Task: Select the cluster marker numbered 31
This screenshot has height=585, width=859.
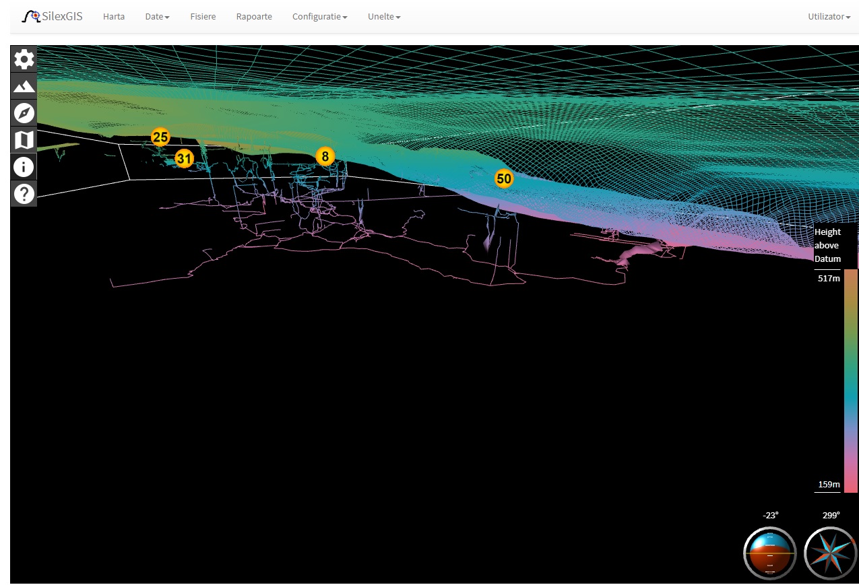Action: 184,159
